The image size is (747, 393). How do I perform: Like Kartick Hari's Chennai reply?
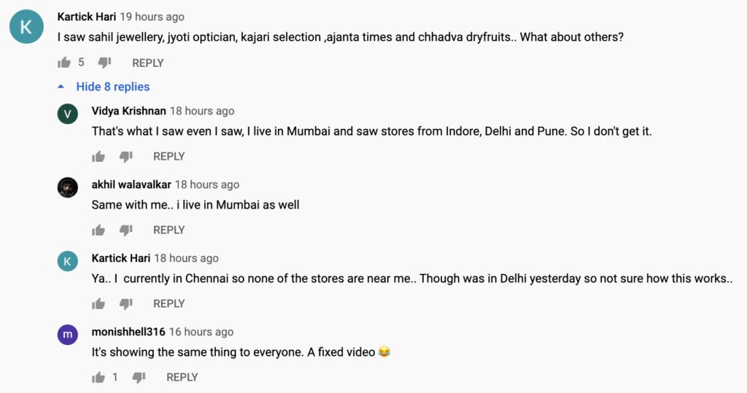click(x=98, y=303)
